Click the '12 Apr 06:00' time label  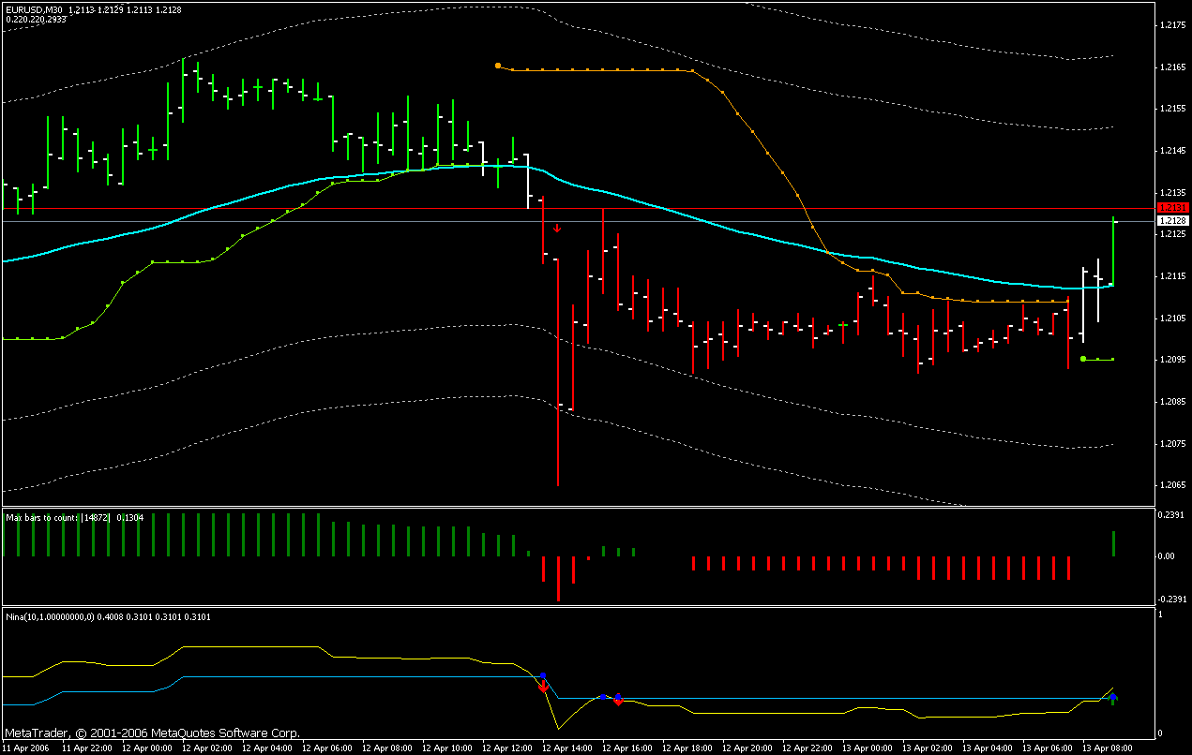click(325, 748)
